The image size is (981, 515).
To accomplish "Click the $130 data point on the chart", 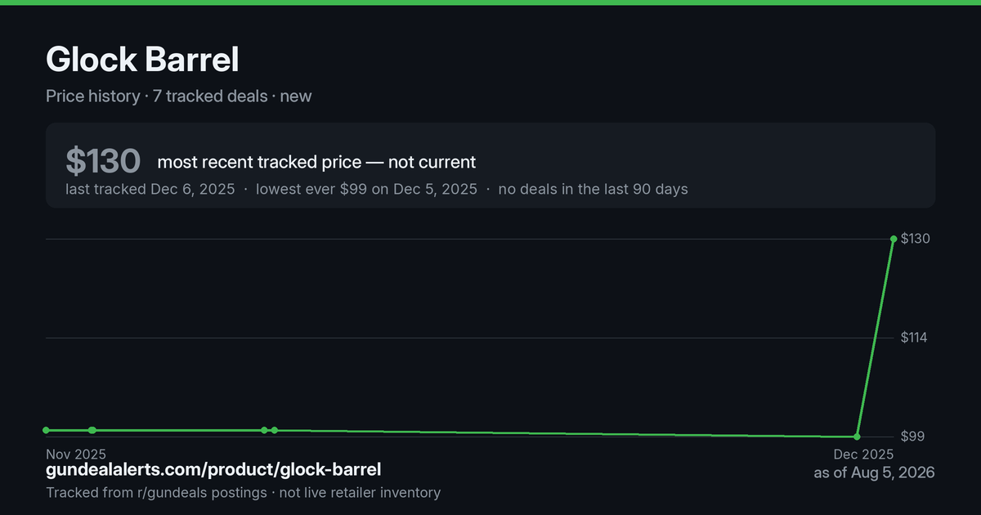I will coord(894,239).
